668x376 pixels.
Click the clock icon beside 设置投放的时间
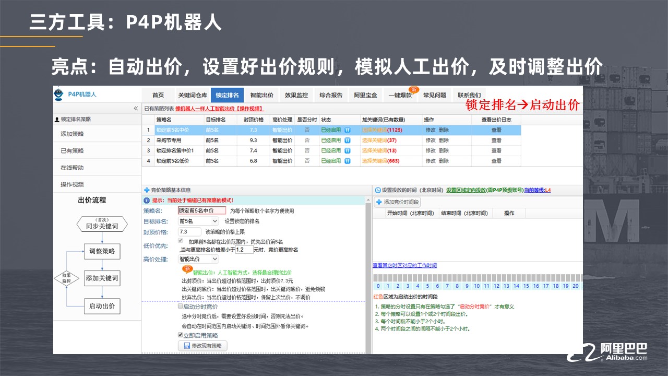pyautogui.click(x=377, y=190)
